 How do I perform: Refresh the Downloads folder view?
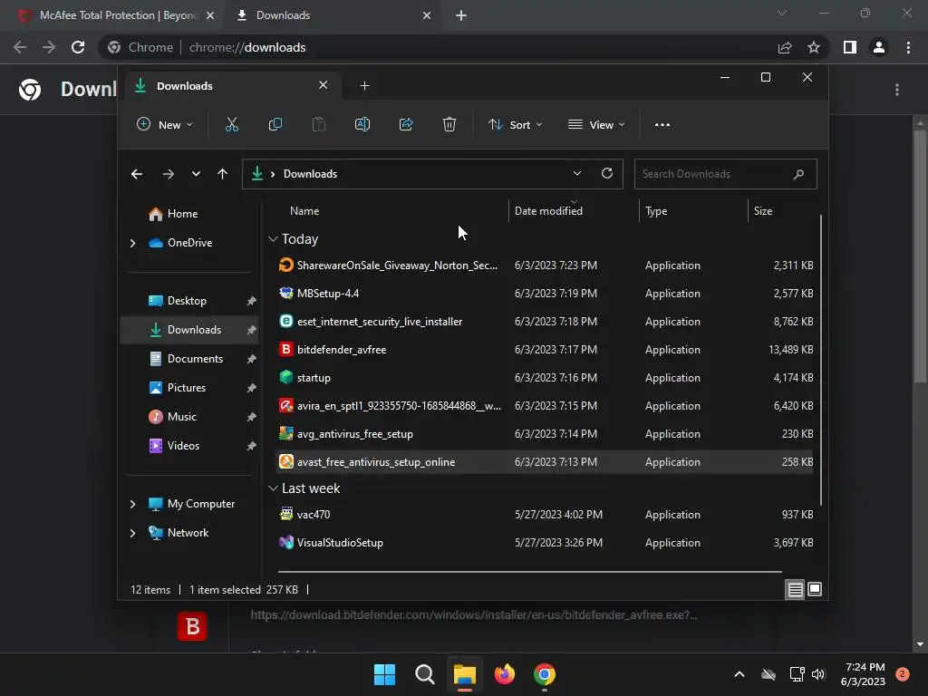pyautogui.click(x=606, y=173)
